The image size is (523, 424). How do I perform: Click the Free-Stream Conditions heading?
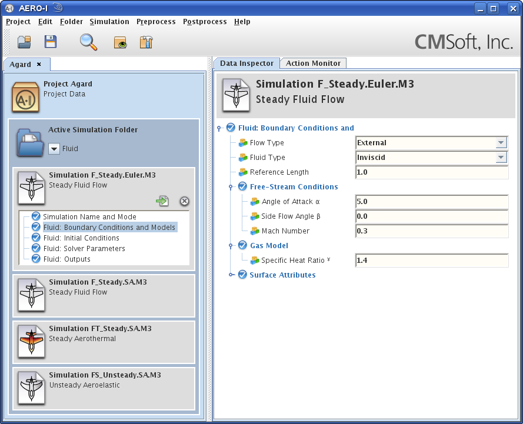(x=294, y=186)
